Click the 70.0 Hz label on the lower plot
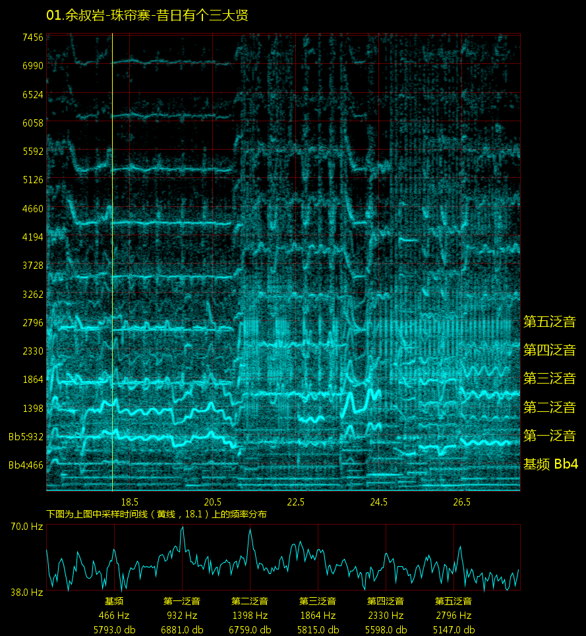The height and width of the screenshot is (636, 586). (x=27, y=527)
